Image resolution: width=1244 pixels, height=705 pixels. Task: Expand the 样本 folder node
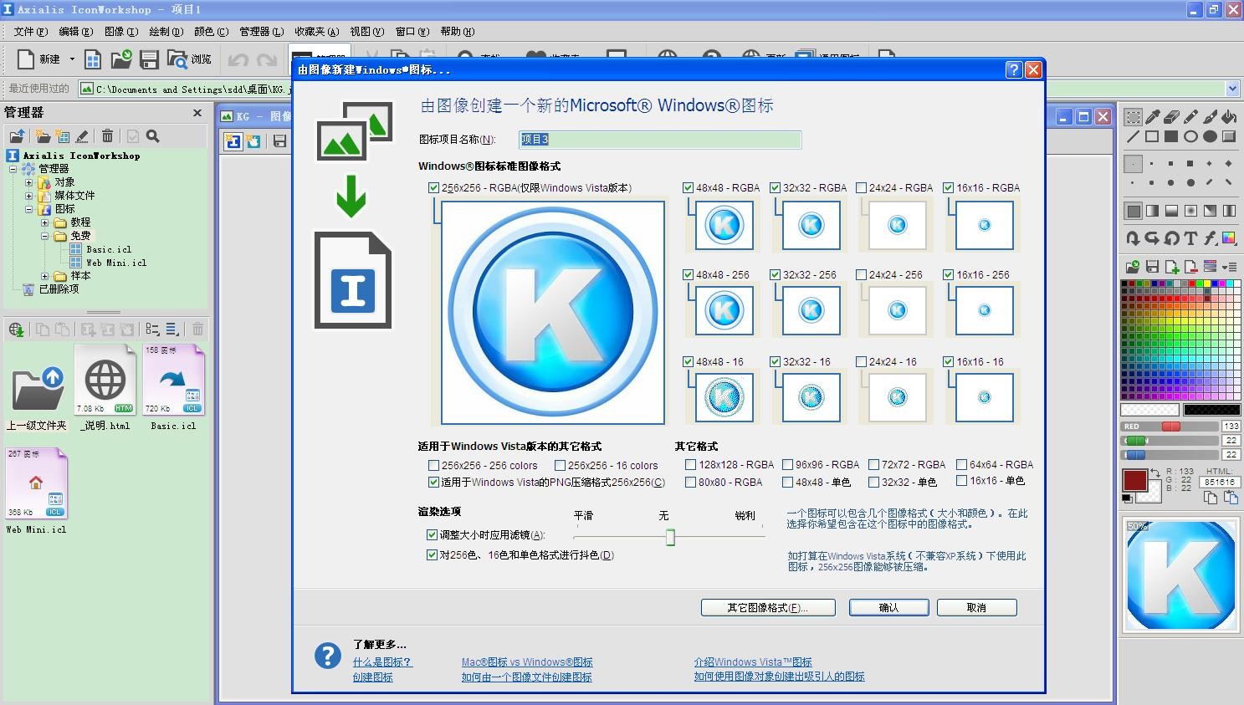44,276
